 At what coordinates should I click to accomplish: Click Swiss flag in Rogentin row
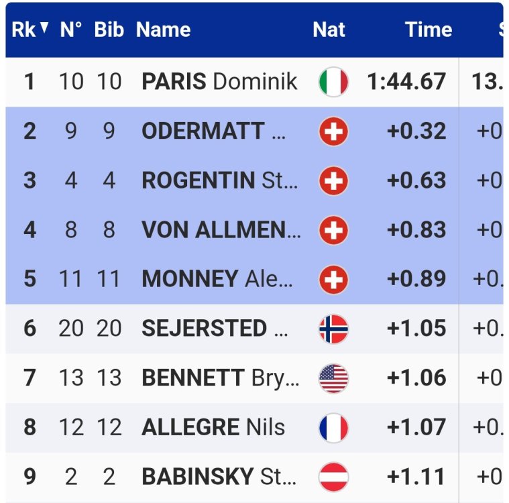pos(333,181)
